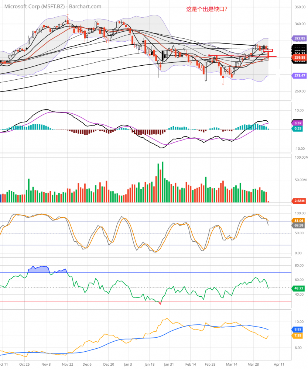The image size is (308, 369).
Task: Click the purple 322.85 upper band price badge
Action: (300, 38)
